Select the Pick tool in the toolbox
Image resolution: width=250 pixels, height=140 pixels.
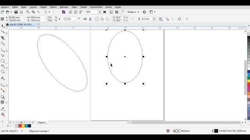(3, 26)
